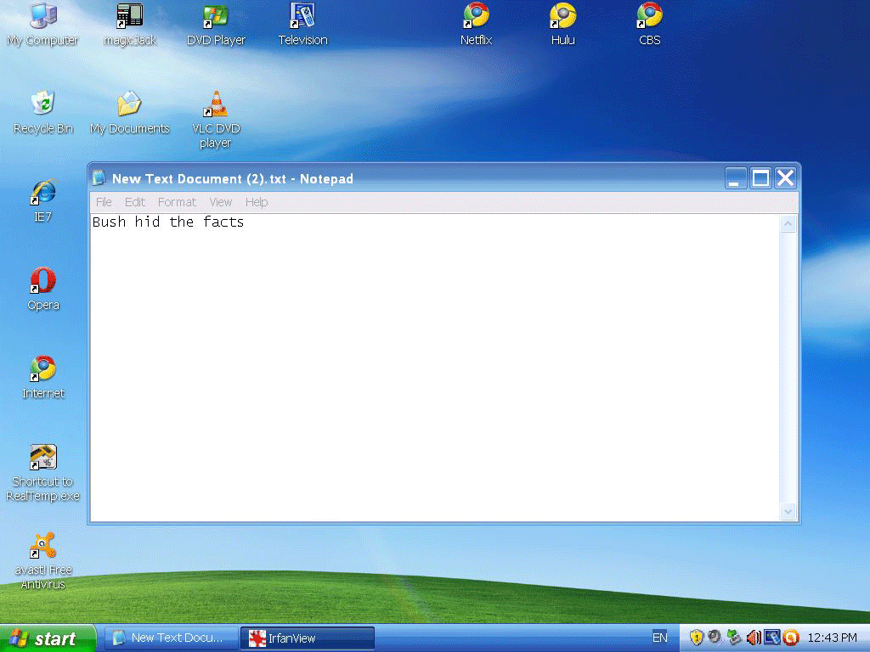870x652 pixels.
Task: Select the DVD Player shortcut icon
Action: click(216, 25)
